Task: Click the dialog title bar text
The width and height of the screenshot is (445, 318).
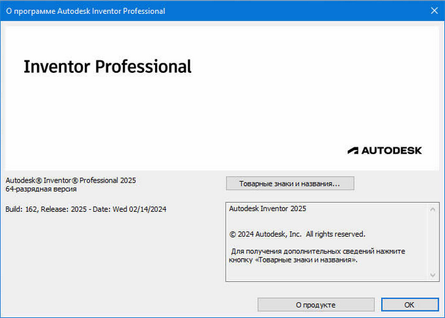Action: [86, 12]
